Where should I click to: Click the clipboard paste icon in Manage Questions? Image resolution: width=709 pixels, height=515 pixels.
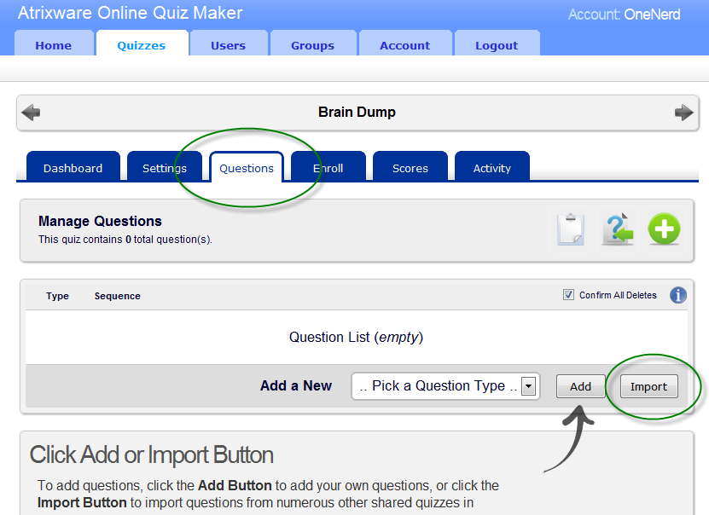coord(571,229)
